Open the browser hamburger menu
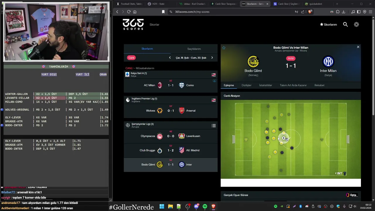This screenshot has height=211, width=375. click(371, 12)
